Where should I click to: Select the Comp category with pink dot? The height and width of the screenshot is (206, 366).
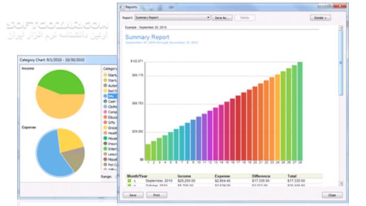point(110,112)
